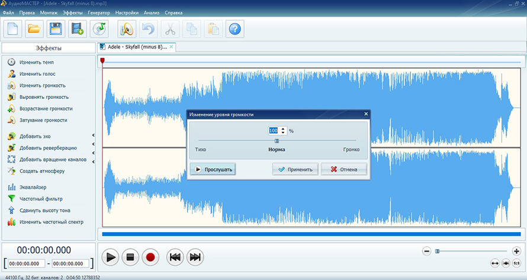The height and width of the screenshot is (280, 527).
Task: Save the project using the floppy disk icon
Action: tap(55, 28)
